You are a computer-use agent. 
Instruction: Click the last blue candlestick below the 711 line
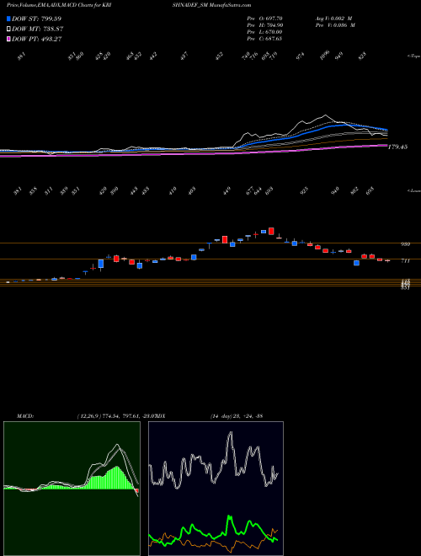356,263
